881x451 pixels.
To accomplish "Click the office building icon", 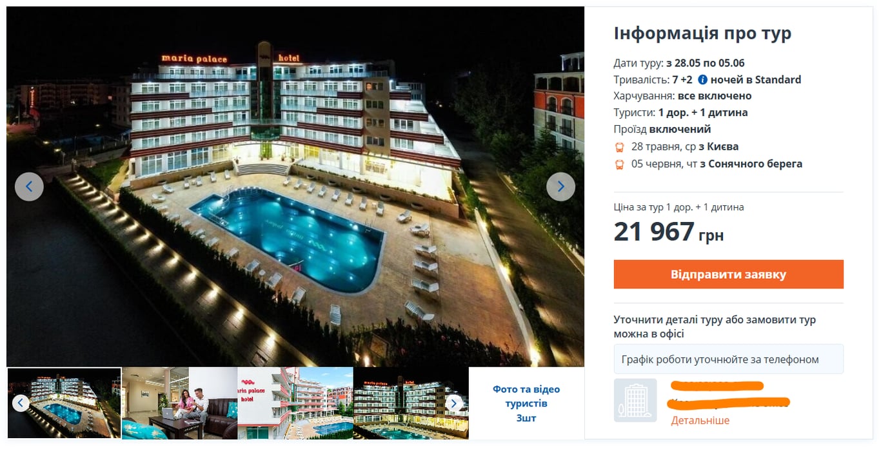I will 635,400.
